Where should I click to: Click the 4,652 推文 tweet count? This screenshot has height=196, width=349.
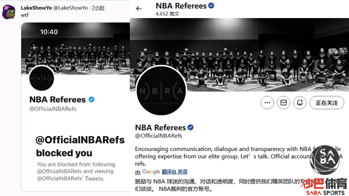[x=167, y=13]
